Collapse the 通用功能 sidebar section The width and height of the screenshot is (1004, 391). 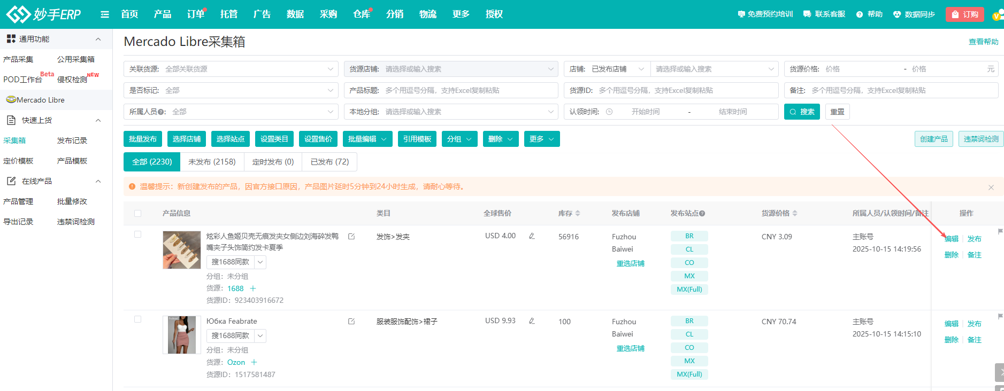98,39
